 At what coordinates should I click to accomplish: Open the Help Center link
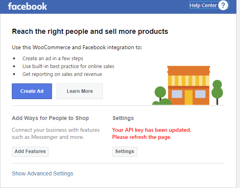203,6
